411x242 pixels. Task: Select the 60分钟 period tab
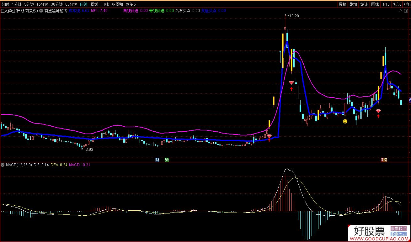71,4
